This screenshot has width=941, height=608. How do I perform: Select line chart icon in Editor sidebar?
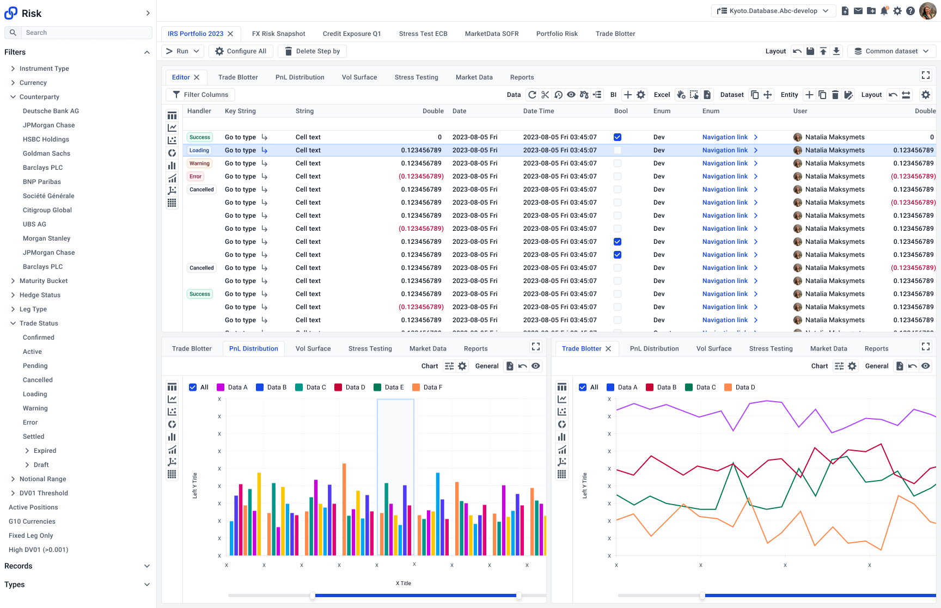coord(172,128)
